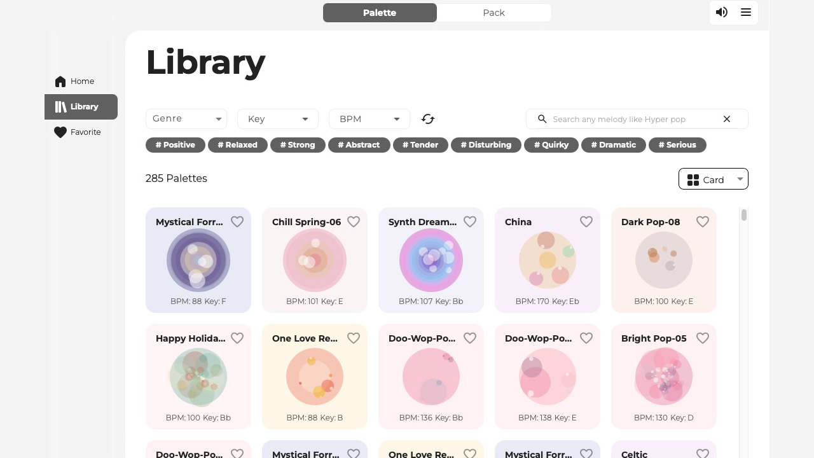Open Favorite from the heart sidebar icon
Viewport: 814px width, 458px height.
60,132
